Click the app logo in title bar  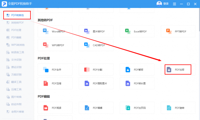click(4, 4)
